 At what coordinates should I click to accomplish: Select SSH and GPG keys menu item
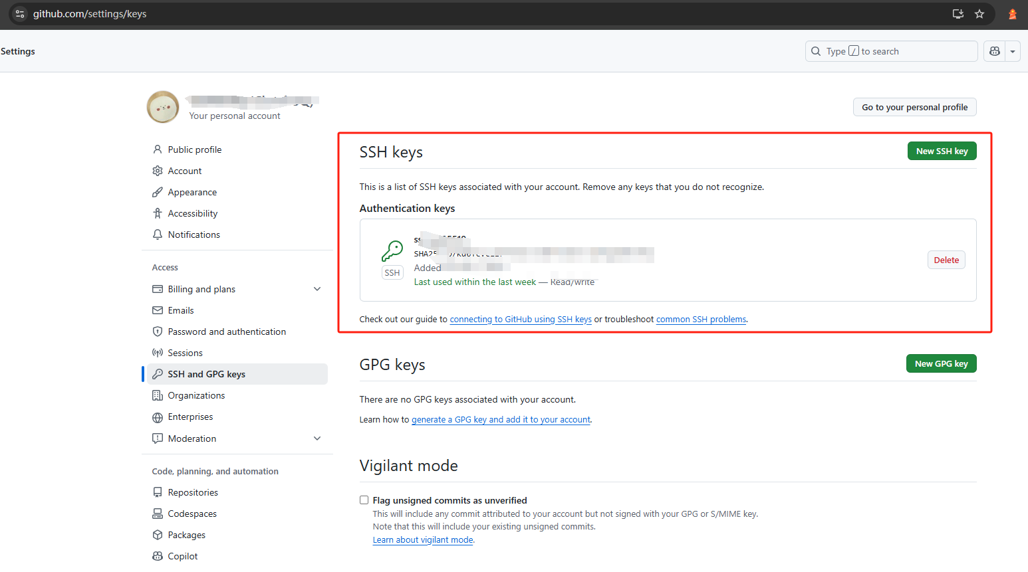click(x=236, y=374)
